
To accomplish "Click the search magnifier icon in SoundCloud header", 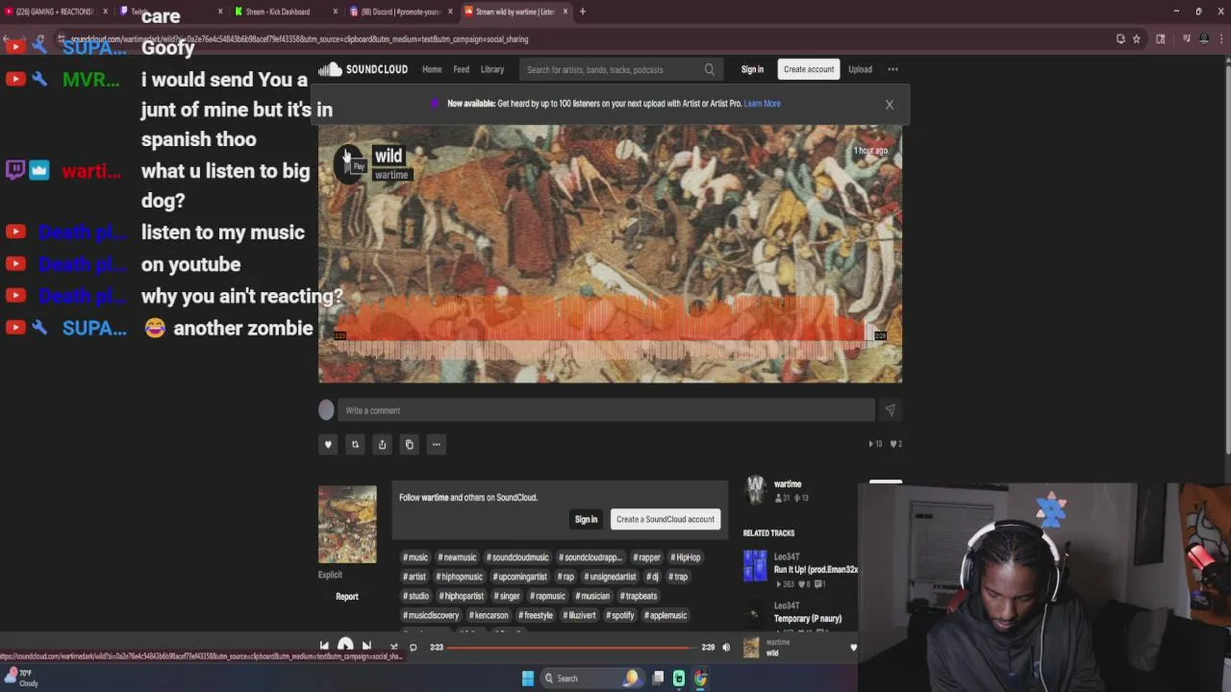I will (x=710, y=69).
